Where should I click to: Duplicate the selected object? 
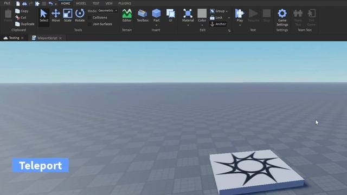click(x=24, y=24)
